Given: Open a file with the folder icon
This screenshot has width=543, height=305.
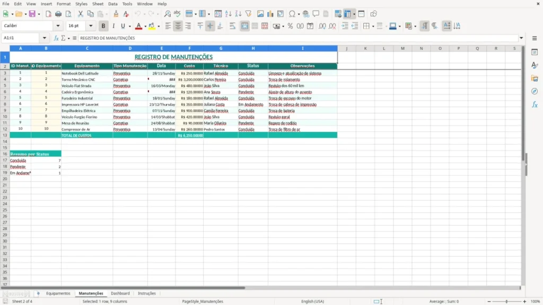Looking at the screenshot, I should 19,14.
